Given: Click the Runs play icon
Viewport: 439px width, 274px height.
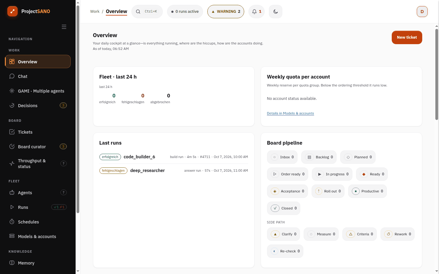Looking at the screenshot, I should point(12,207).
